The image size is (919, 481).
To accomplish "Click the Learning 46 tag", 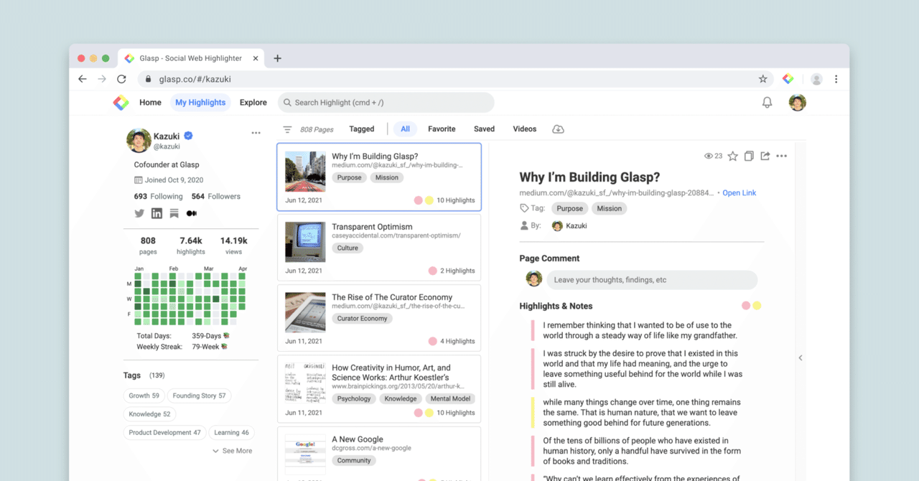I will 231,433.
